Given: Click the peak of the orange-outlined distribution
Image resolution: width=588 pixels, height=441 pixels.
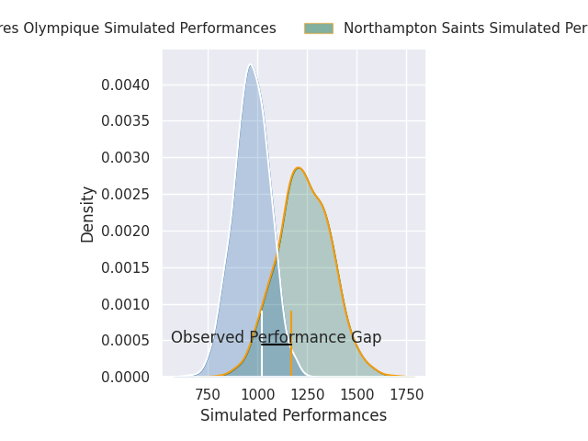Looking at the screenshot, I should [298, 168].
